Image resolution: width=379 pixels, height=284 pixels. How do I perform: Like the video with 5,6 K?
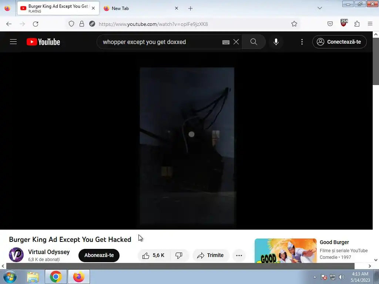[154, 255]
